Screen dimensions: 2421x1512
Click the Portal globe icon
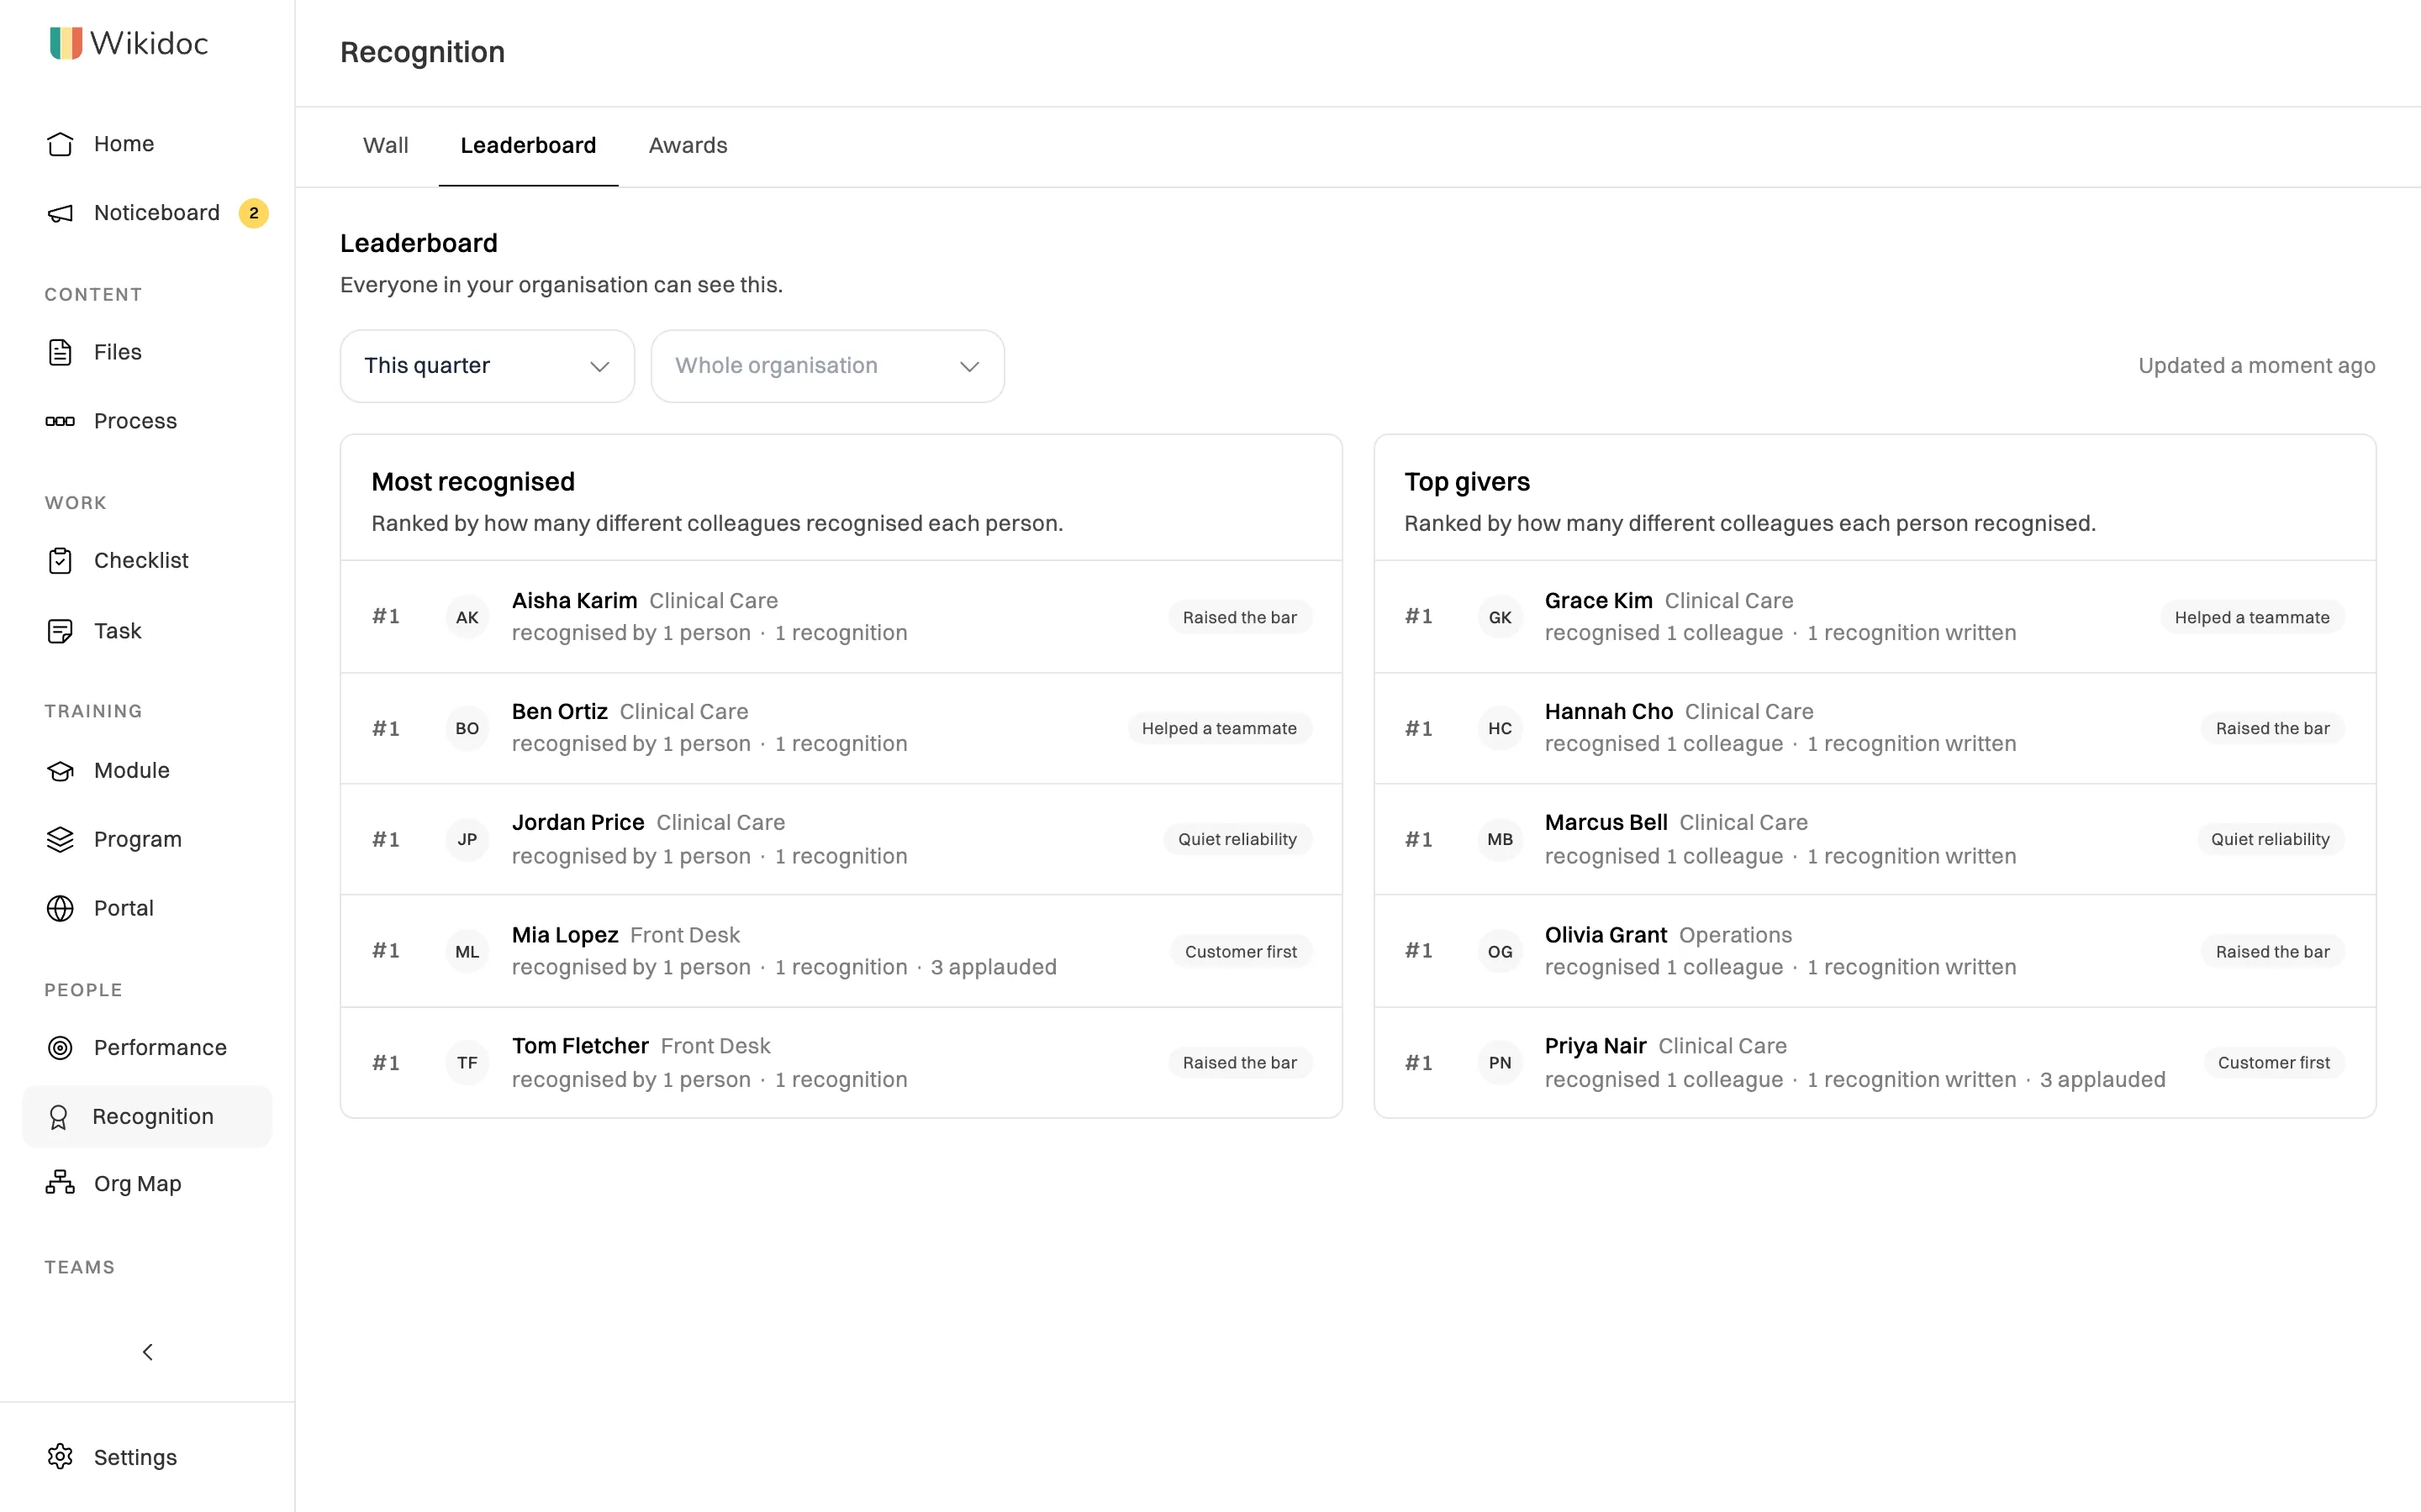pyautogui.click(x=60, y=908)
